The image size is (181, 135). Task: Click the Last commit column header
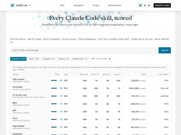coord(163,74)
